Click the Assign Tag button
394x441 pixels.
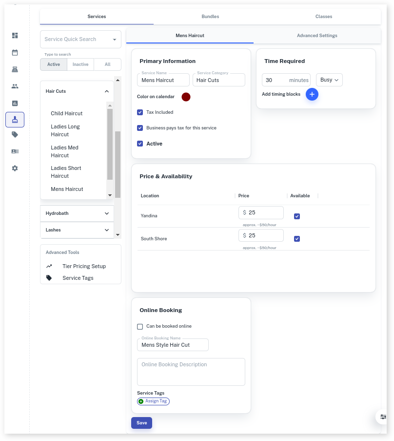coord(153,401)
